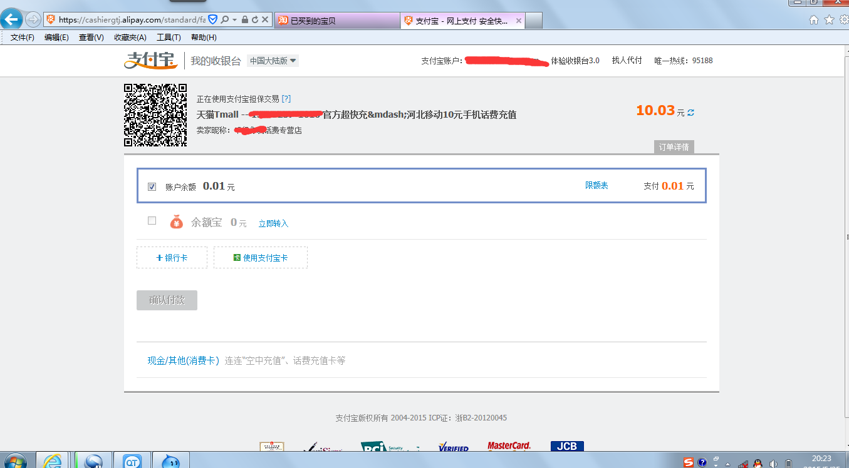
Task: Click the payment QR code image
Action: [x=155, y=115]
